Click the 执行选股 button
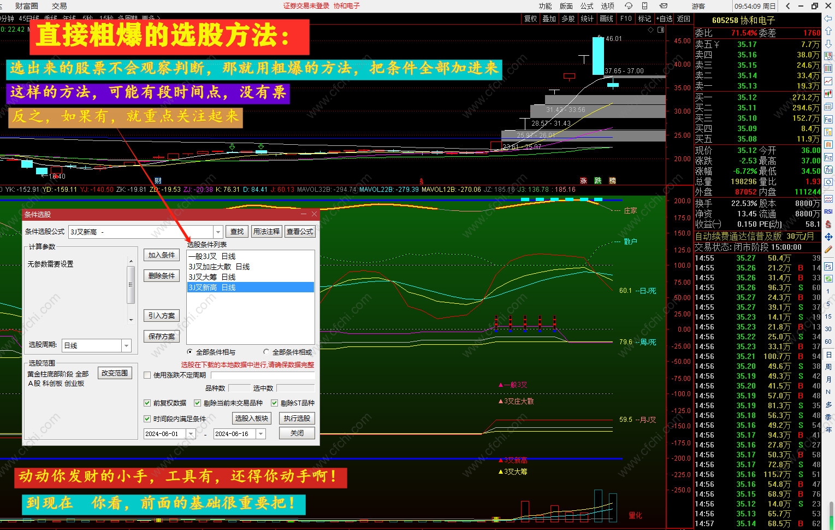Image resolution: width=835 pixels, height=530 pixels. [297, 419]
